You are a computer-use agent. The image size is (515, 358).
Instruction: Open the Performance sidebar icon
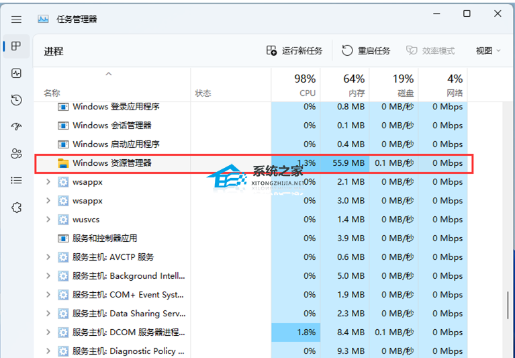pyautogui.click(x=17, y=73)
